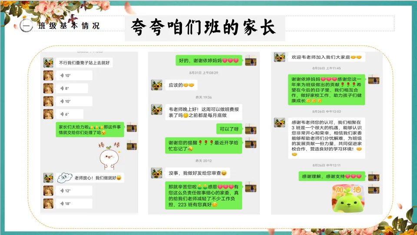
Task: Click the teacher avatar beside the 棒棒 sticker
Action: 132,146
